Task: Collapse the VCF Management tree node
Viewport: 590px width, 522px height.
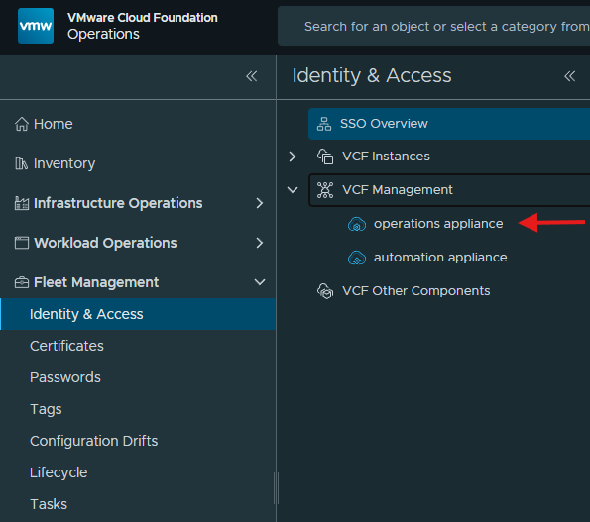Action: [293, 190]
